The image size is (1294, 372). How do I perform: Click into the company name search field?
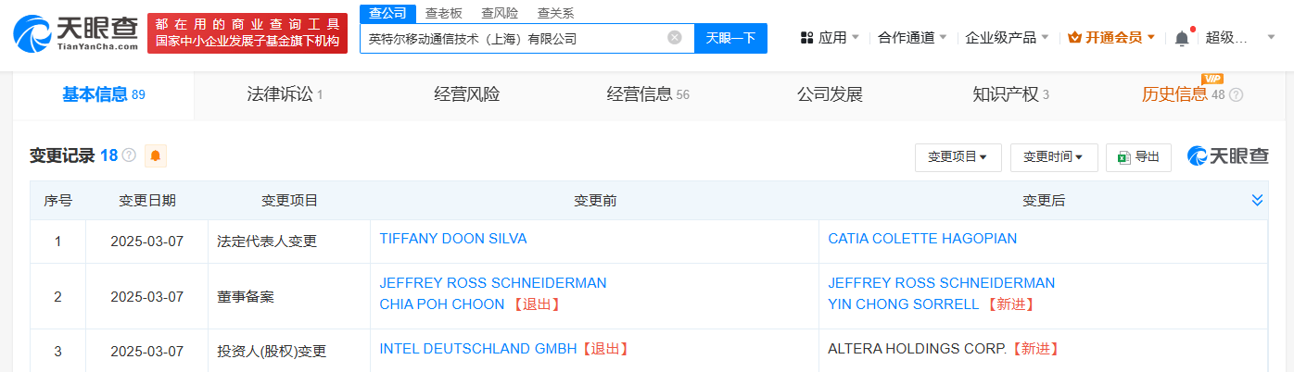point(513,38)
